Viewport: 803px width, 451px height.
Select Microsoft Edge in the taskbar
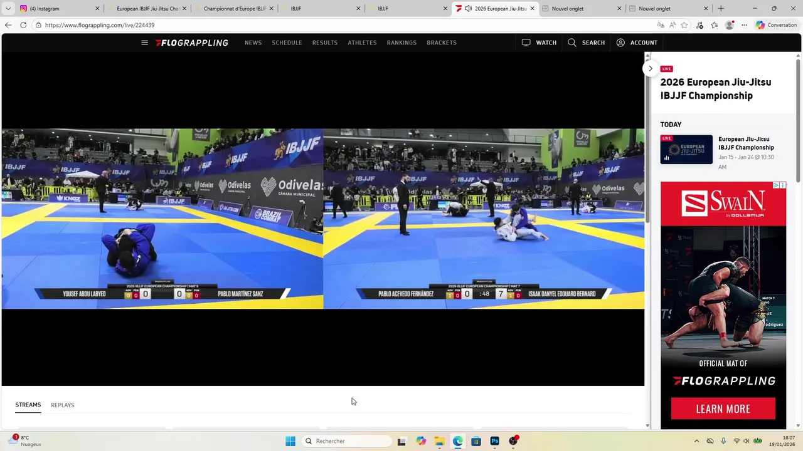pos(458,441)
